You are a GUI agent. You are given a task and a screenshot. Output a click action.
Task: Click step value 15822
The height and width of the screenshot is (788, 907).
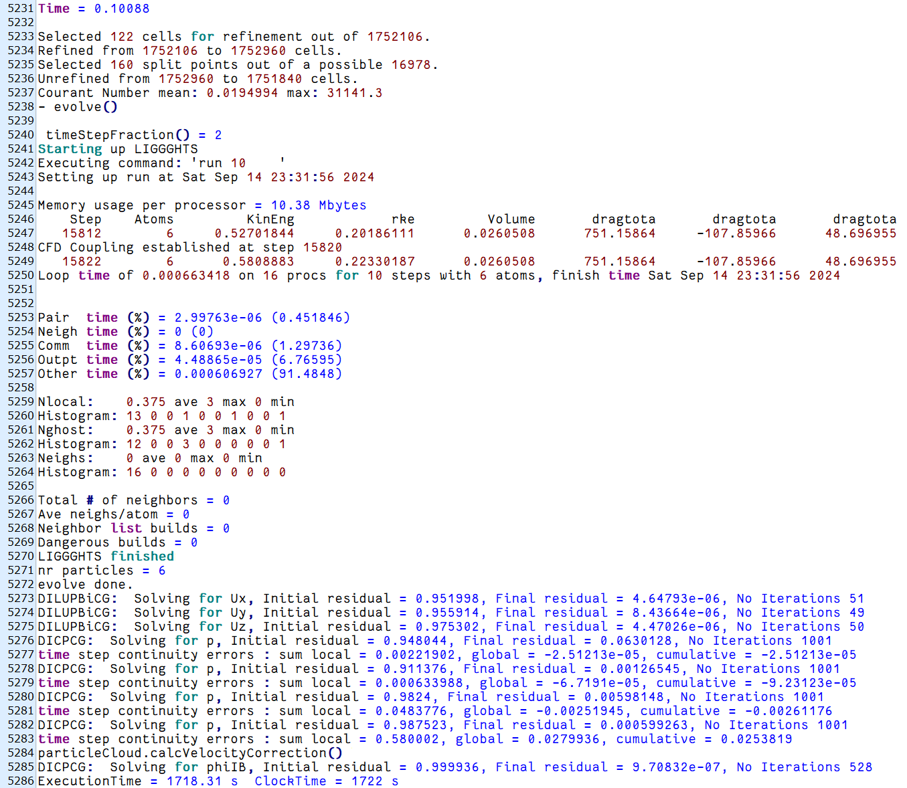click(x=82, y=262)
